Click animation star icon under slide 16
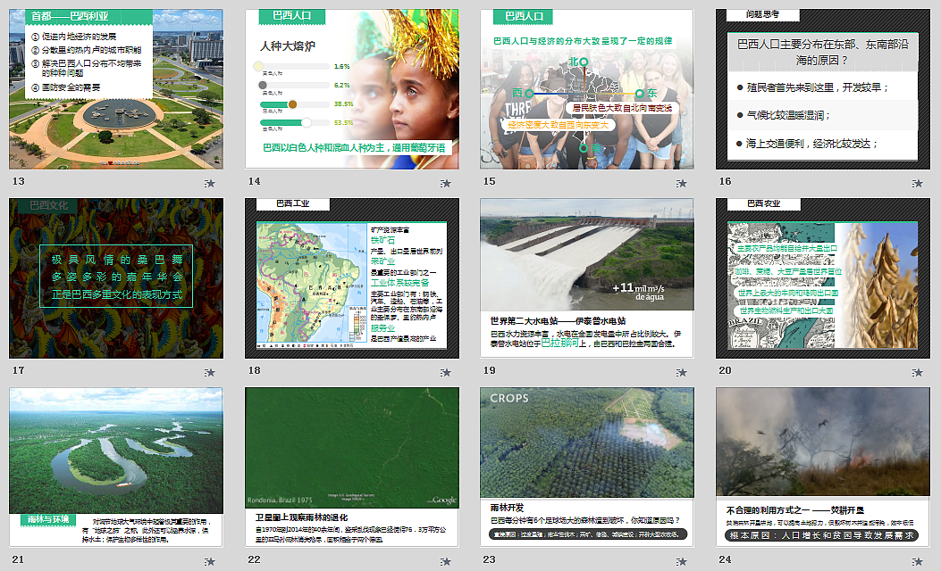Screen dimensions: 941x571 pos(917,183)
